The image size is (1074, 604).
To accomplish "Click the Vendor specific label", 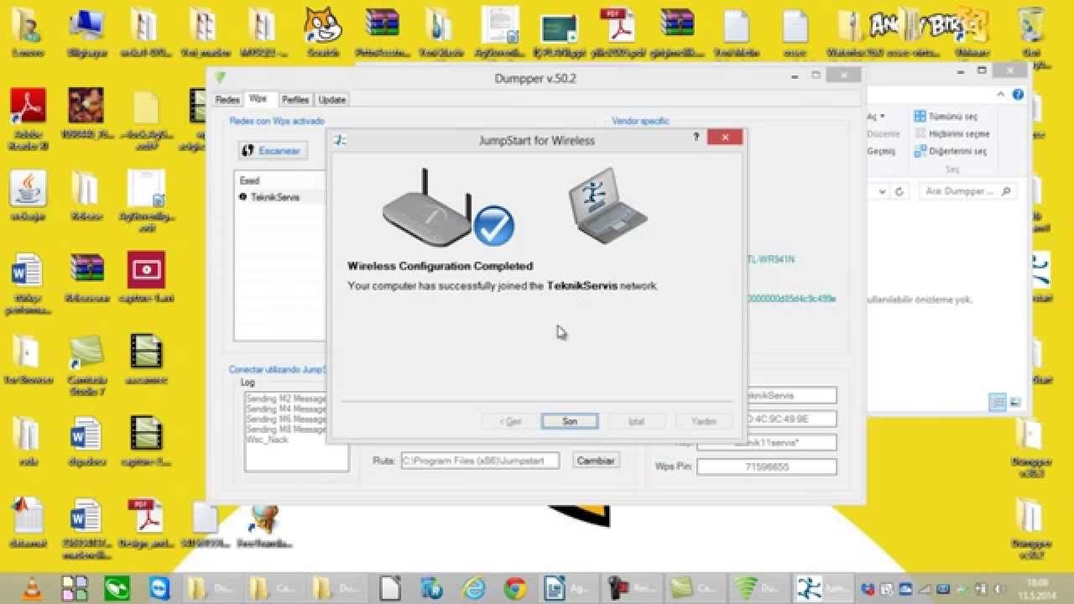I will pos(640,122).
